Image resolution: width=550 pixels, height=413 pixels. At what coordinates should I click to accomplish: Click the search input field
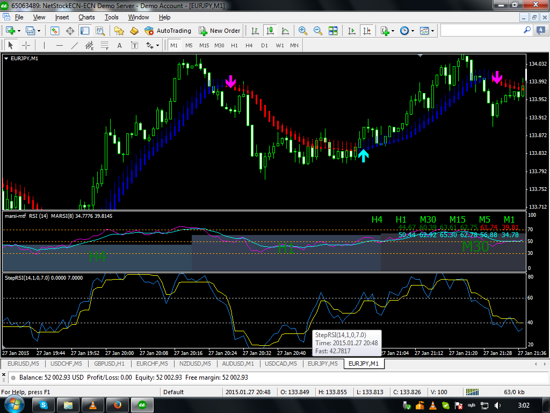481,31
